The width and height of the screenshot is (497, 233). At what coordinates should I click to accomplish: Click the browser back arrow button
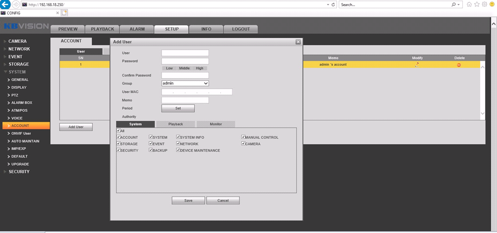pos(5,4)
